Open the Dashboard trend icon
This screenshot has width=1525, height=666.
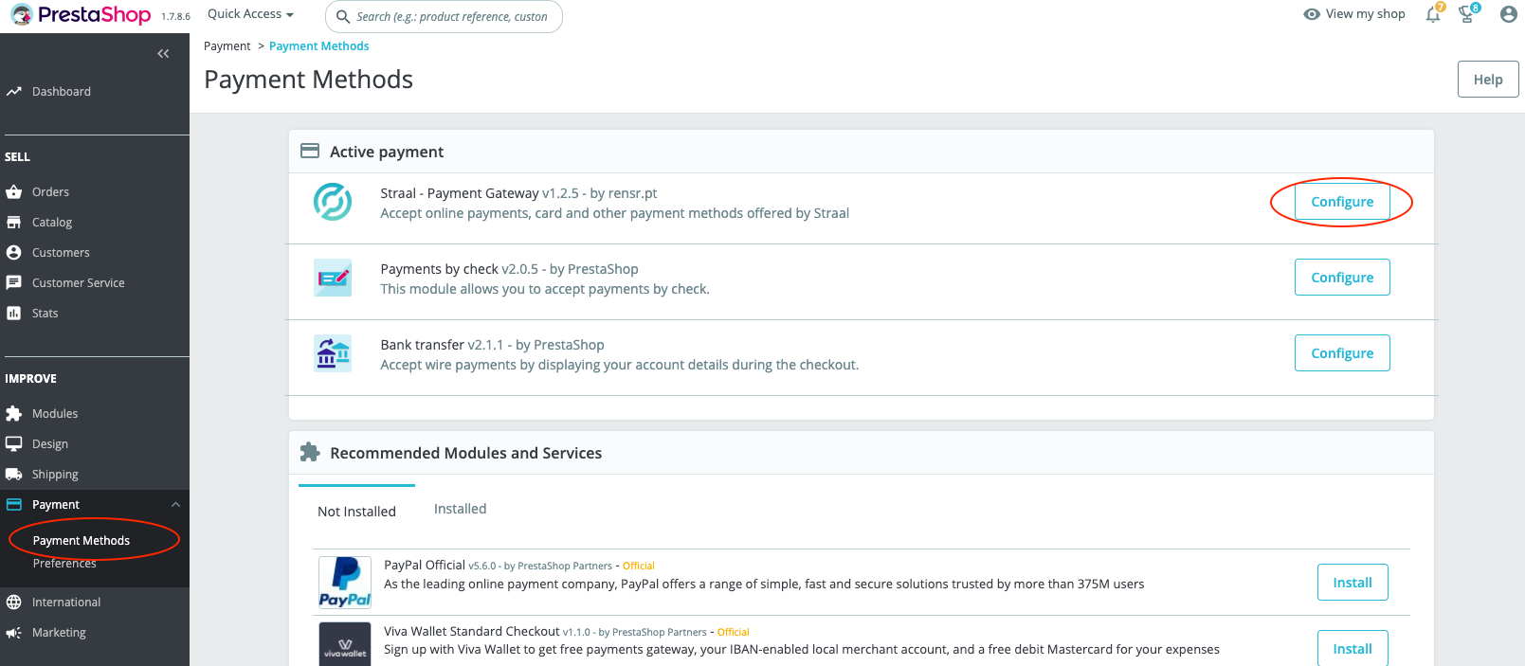[13, 92]
